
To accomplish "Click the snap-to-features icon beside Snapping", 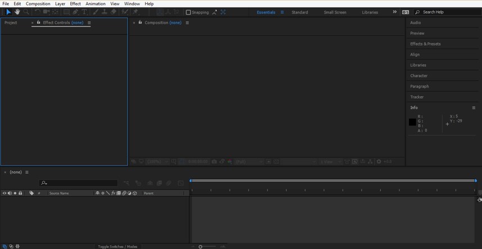I will pyautogui.click(x=223, y=12).
